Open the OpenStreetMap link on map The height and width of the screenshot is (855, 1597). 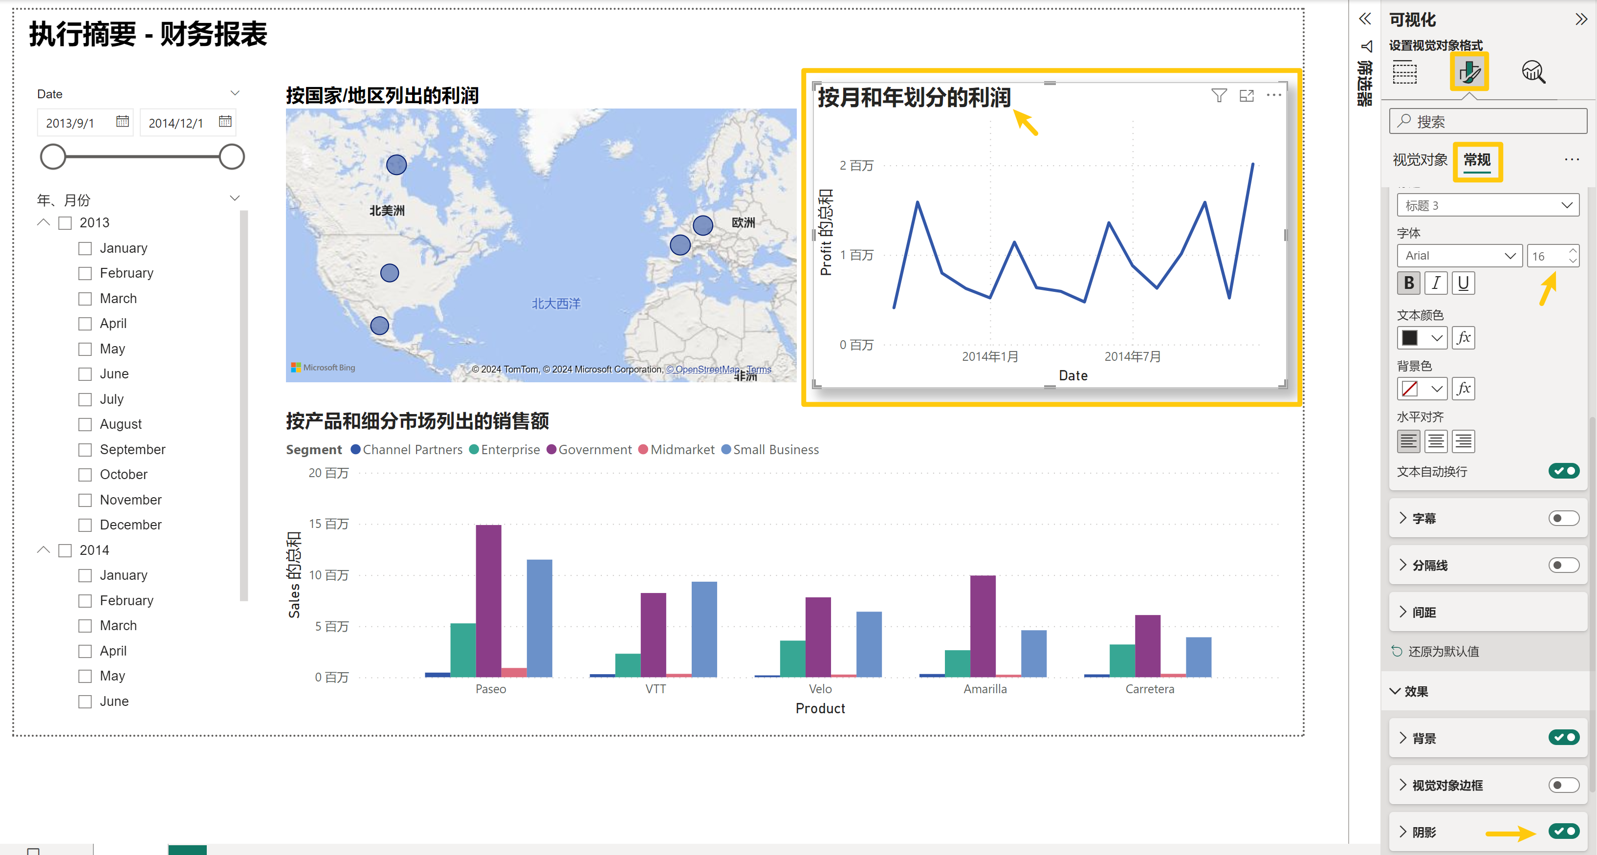pos(703,369)
